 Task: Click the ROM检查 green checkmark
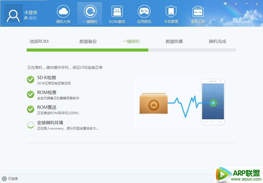pyautogui.click(x=30, y=94)
